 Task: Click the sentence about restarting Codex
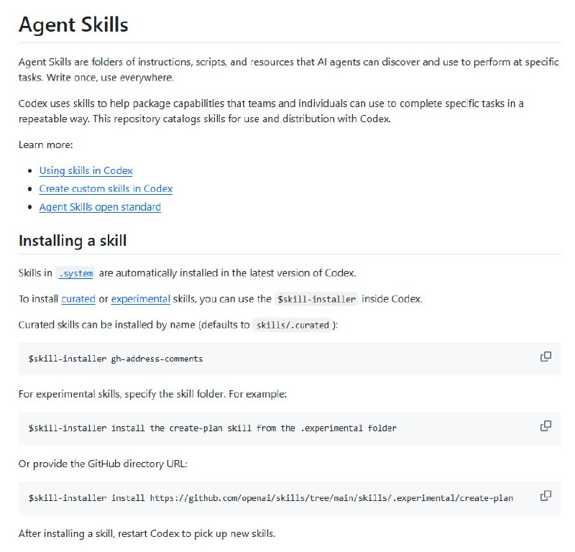coord(144,533)
